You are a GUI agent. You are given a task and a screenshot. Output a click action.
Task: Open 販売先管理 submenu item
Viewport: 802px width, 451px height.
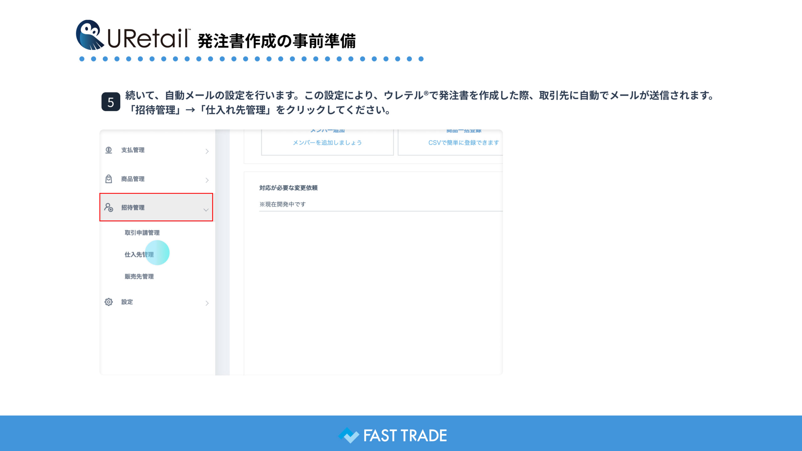pos(139,277)
